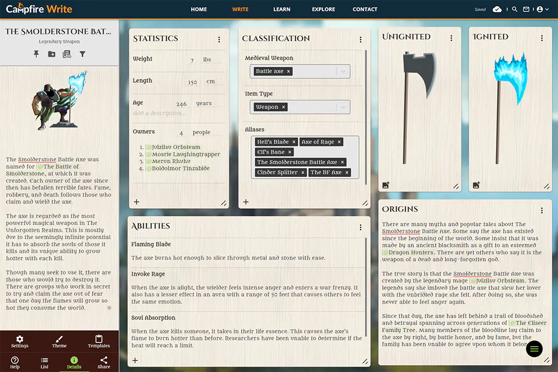The image size is (558, 372).
Task: Upload an image for the Unignited panel
Action: [385, 184]
